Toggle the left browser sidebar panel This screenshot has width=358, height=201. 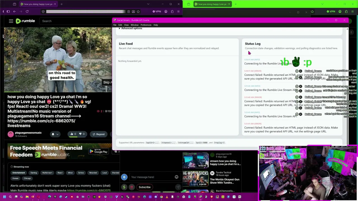tap(8, 11)
